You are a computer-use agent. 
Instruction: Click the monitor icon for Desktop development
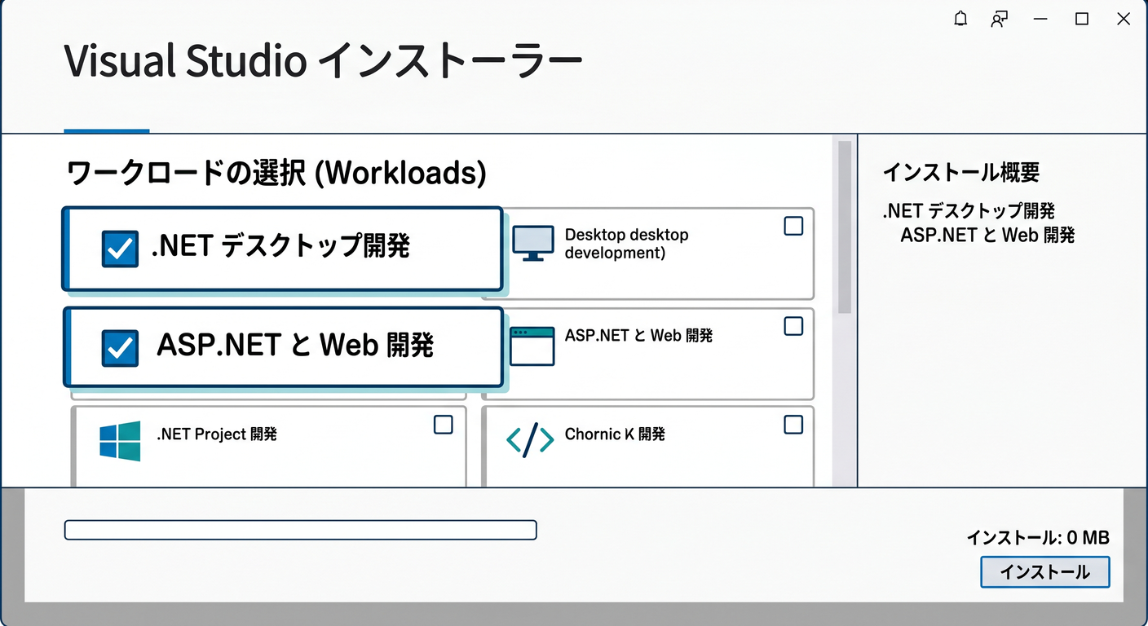(x=533, y=243)
